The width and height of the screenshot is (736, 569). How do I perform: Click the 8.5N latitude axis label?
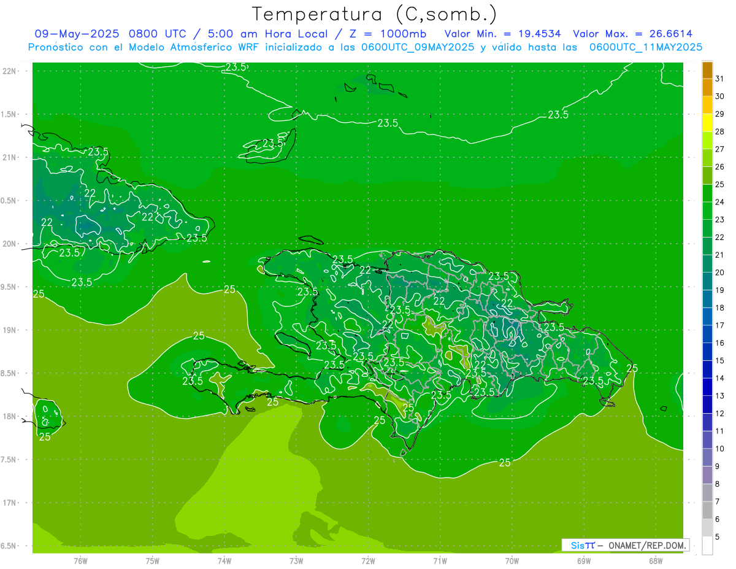9,373
